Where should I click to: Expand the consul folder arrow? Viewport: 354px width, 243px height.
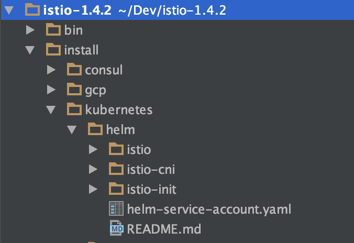point(51,70)
